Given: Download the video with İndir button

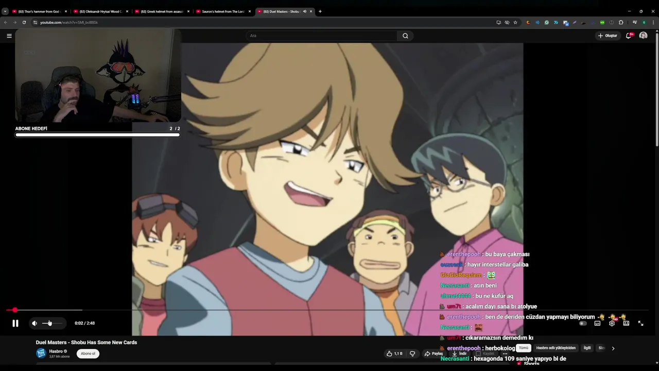Looking at the screenshot, I should click(459, 353).
